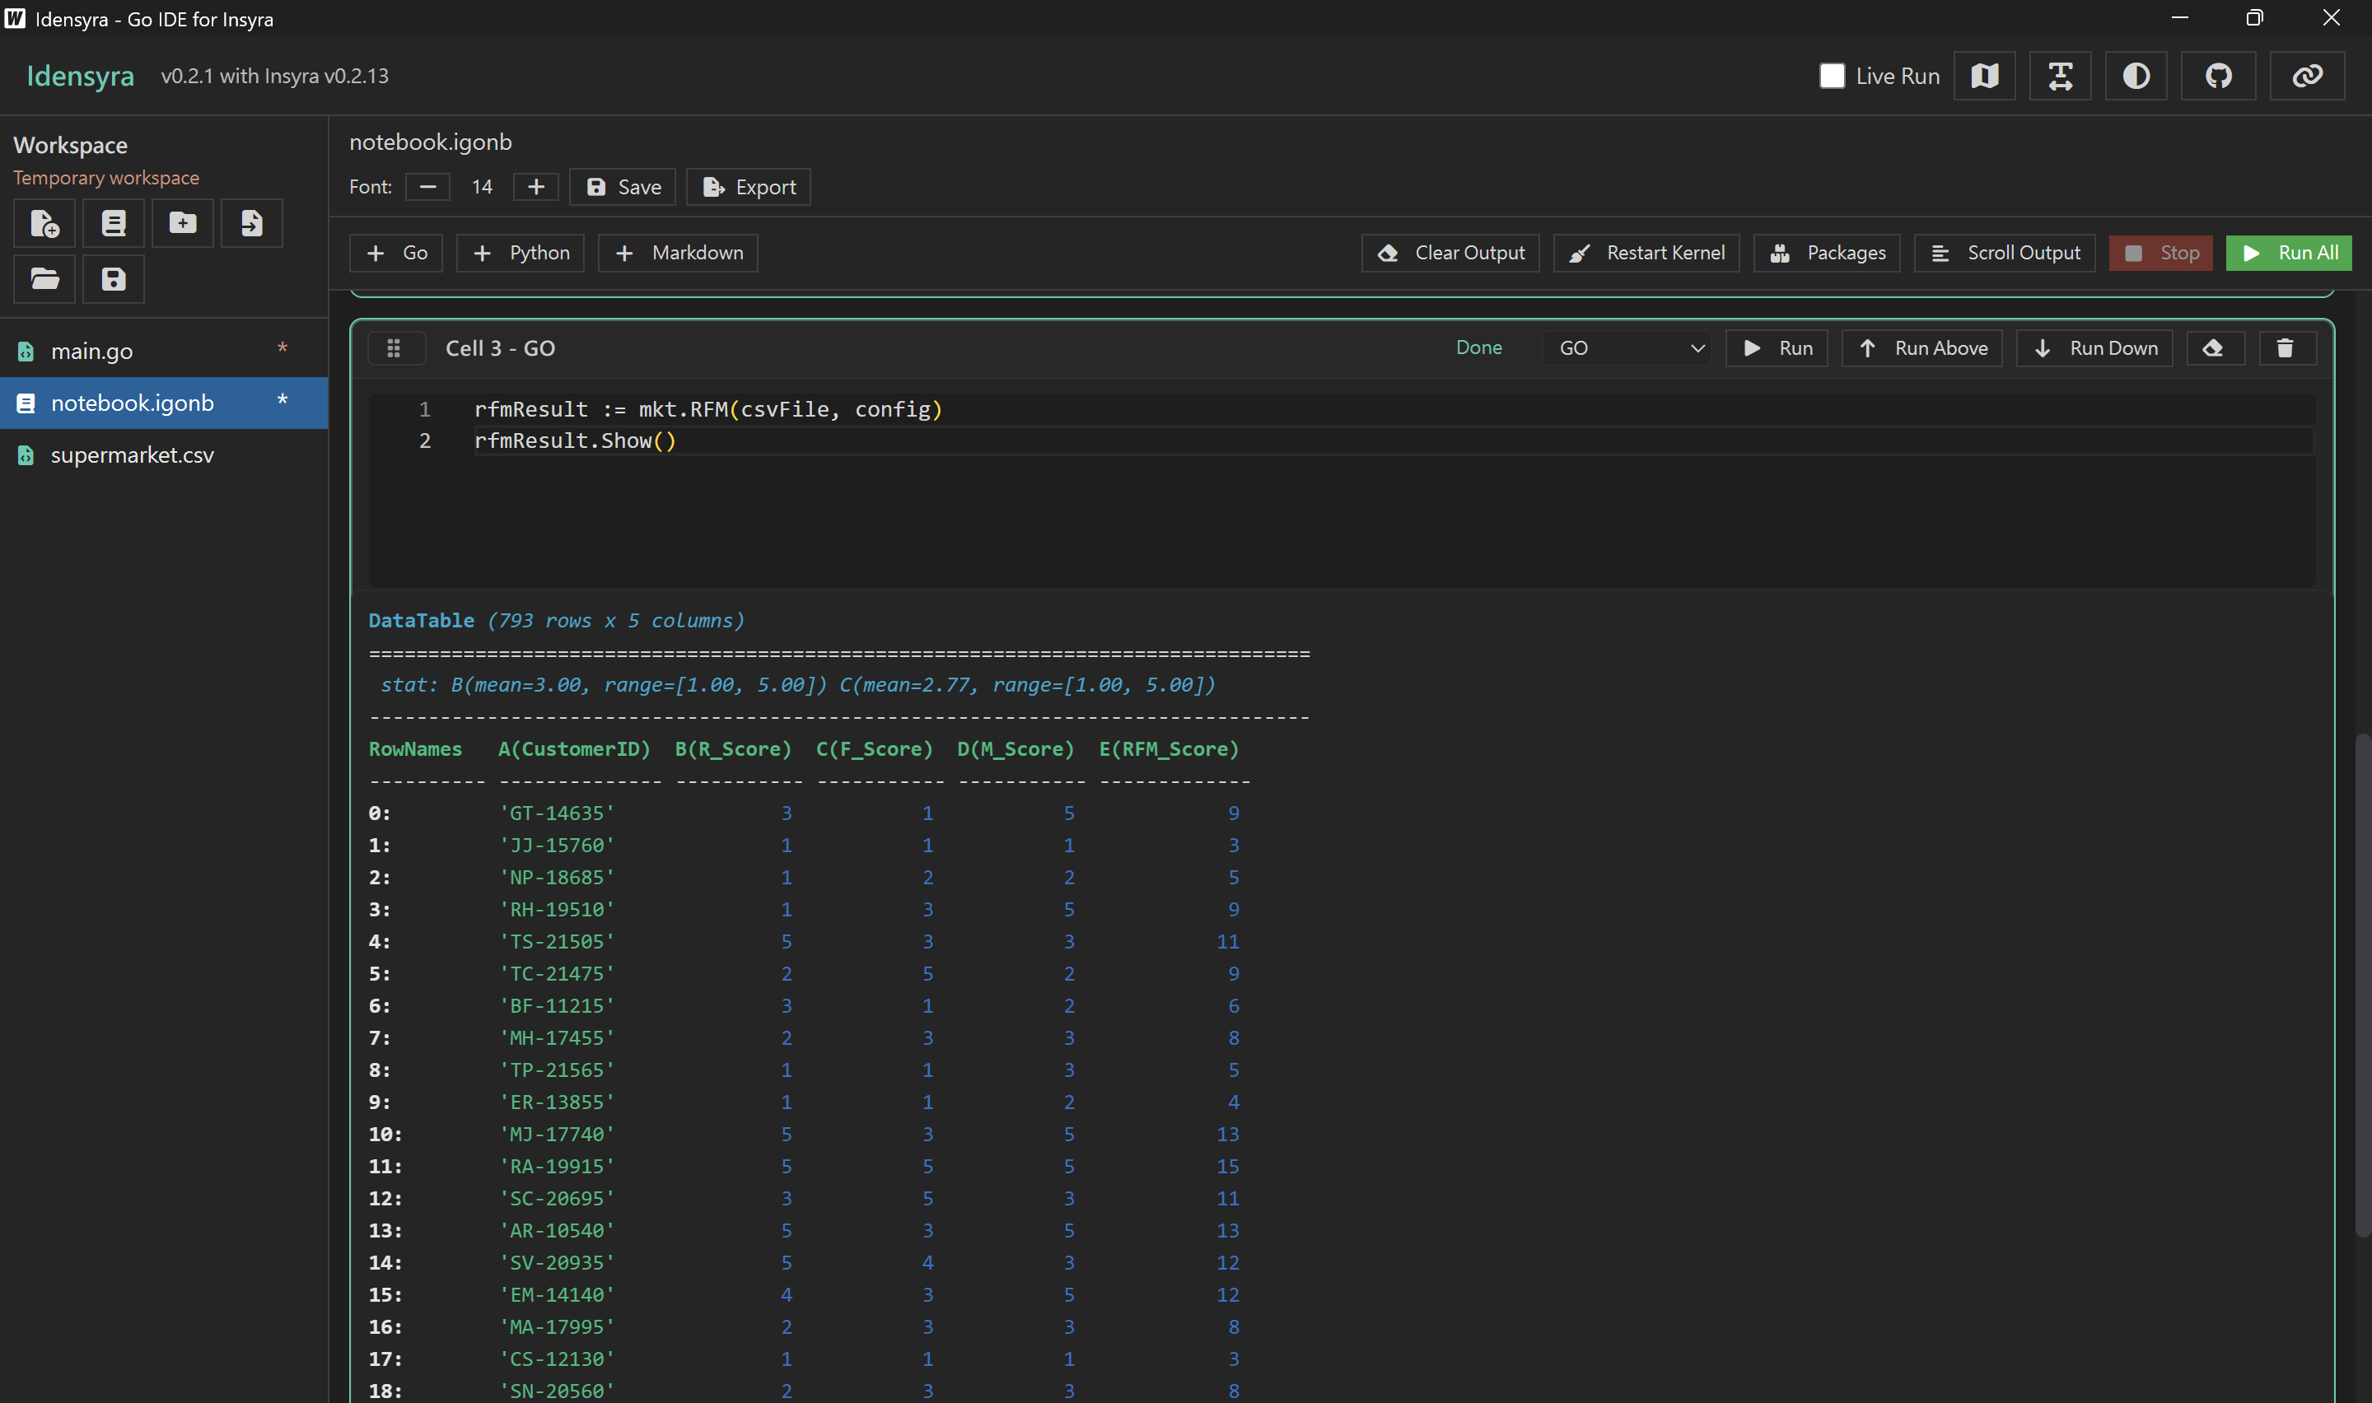The width and height of the screenshot is (2372, 1403).
Task: Increase font size with plus button
Action: (536, 187)
